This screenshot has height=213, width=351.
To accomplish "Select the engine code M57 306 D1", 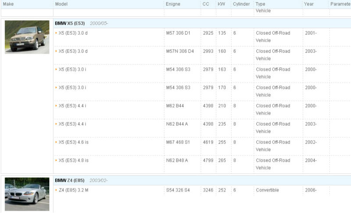I will (x=178, y=33).
